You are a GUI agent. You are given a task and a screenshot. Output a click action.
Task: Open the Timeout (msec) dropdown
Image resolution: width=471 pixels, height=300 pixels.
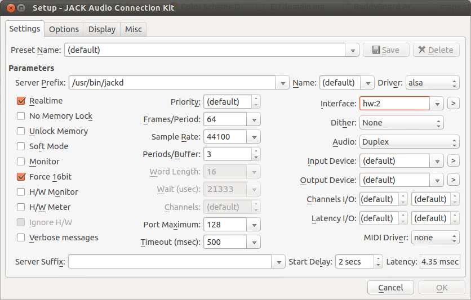[x=254, y=242]
